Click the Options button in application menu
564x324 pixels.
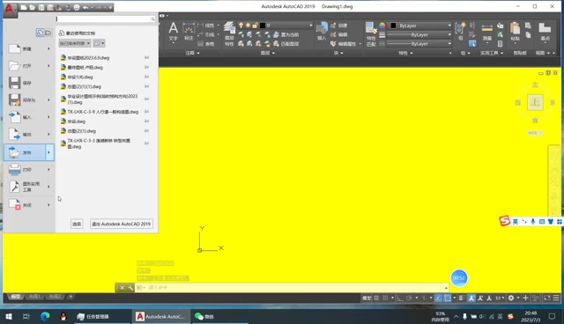(77, 224)
